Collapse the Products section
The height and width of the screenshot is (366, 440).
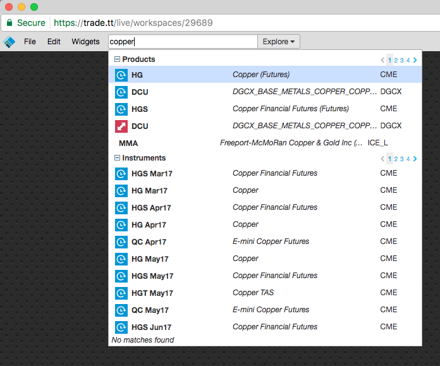(117, 59)
